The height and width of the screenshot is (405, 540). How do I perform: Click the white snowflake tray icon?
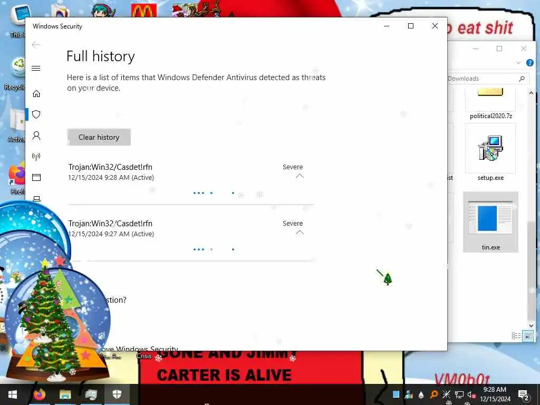(x=446, y=394)
